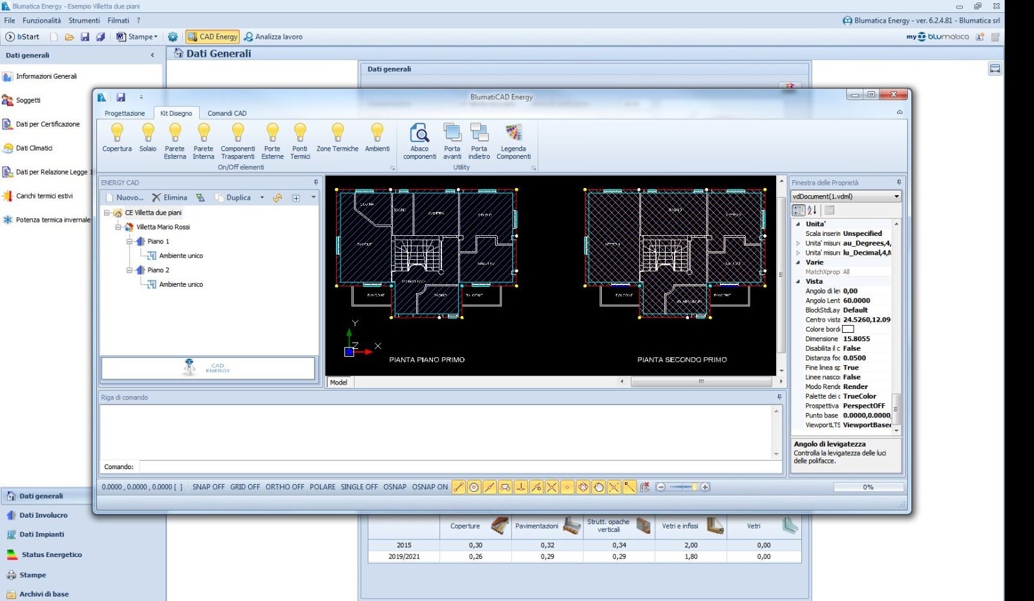Screen dimensions: 1034x601
Task: Toggle Componenti Trasparenti visibility
Action: pyautogui.click(x=238, y=142)
